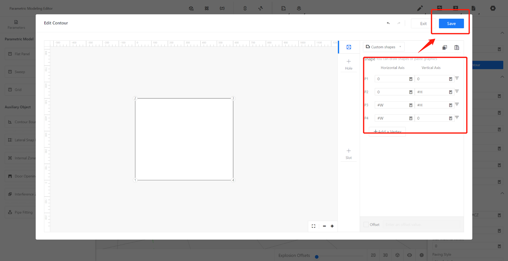Fit the canvas view to screen

point(313,226)
